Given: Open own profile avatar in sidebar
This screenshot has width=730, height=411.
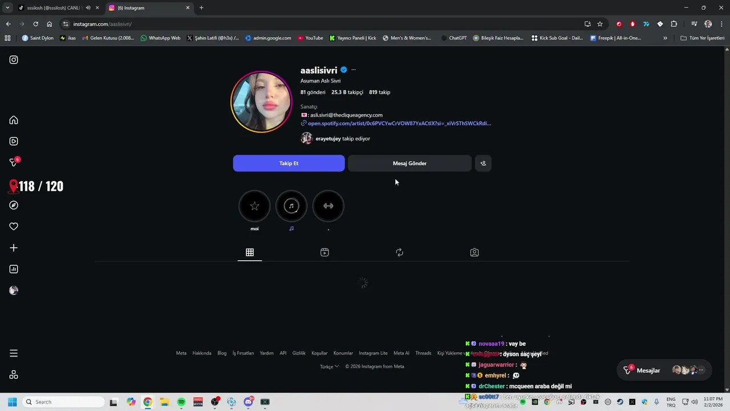Looking at the screenshot, I should [x=14, y=291].
